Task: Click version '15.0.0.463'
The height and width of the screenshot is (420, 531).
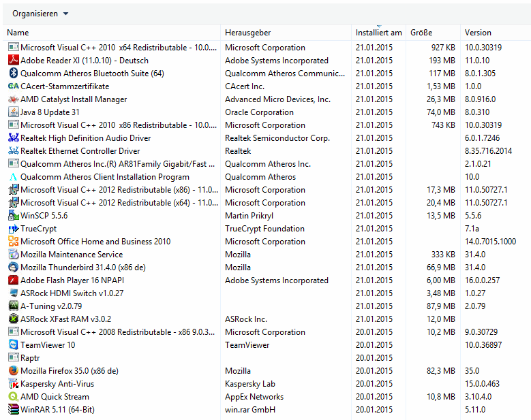Action: [482, 384]
